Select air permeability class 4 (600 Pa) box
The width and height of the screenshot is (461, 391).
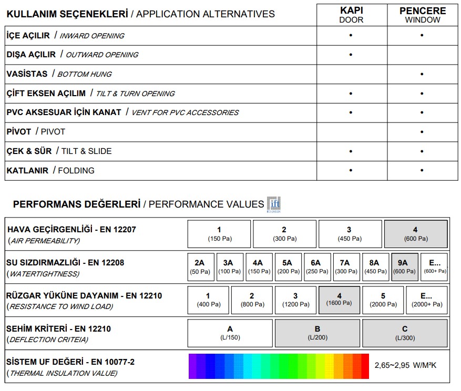pyautogui.click(x=416, y=234)
